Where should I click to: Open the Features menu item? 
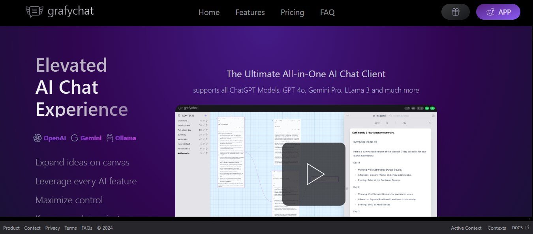click(x=250, y=12)
